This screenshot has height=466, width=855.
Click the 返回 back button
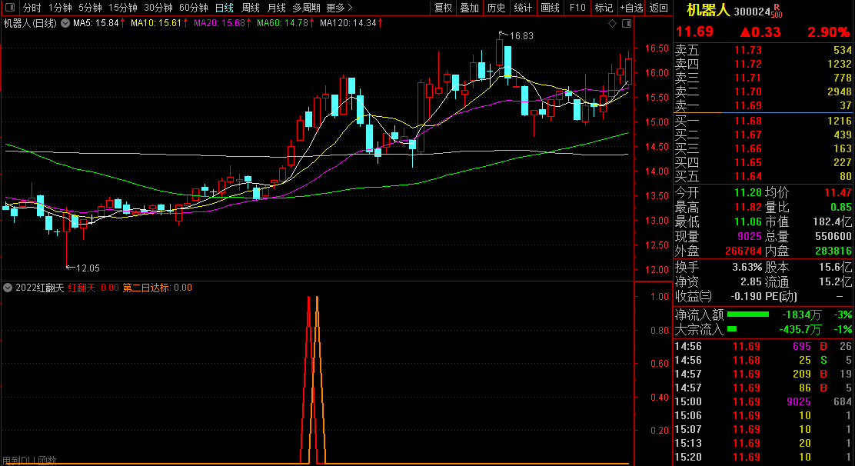(659, 8)
